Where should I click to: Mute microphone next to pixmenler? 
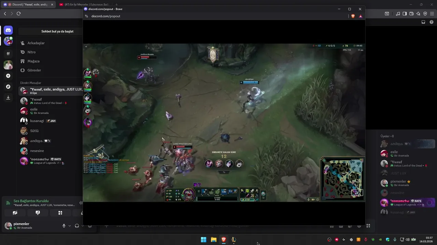click(x=64, y=226)
